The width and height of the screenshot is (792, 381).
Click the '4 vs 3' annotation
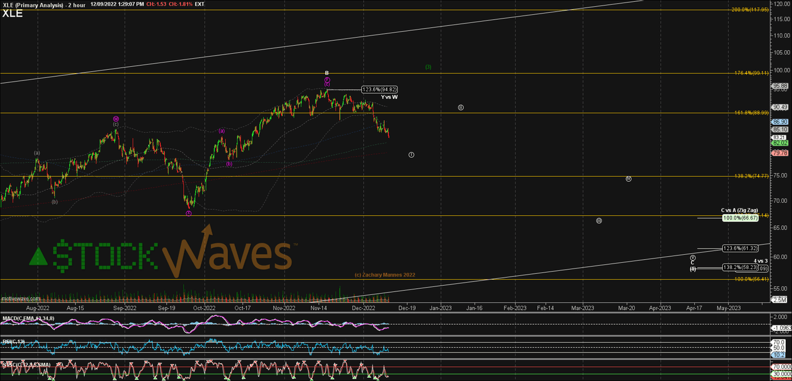coord(760,261)
